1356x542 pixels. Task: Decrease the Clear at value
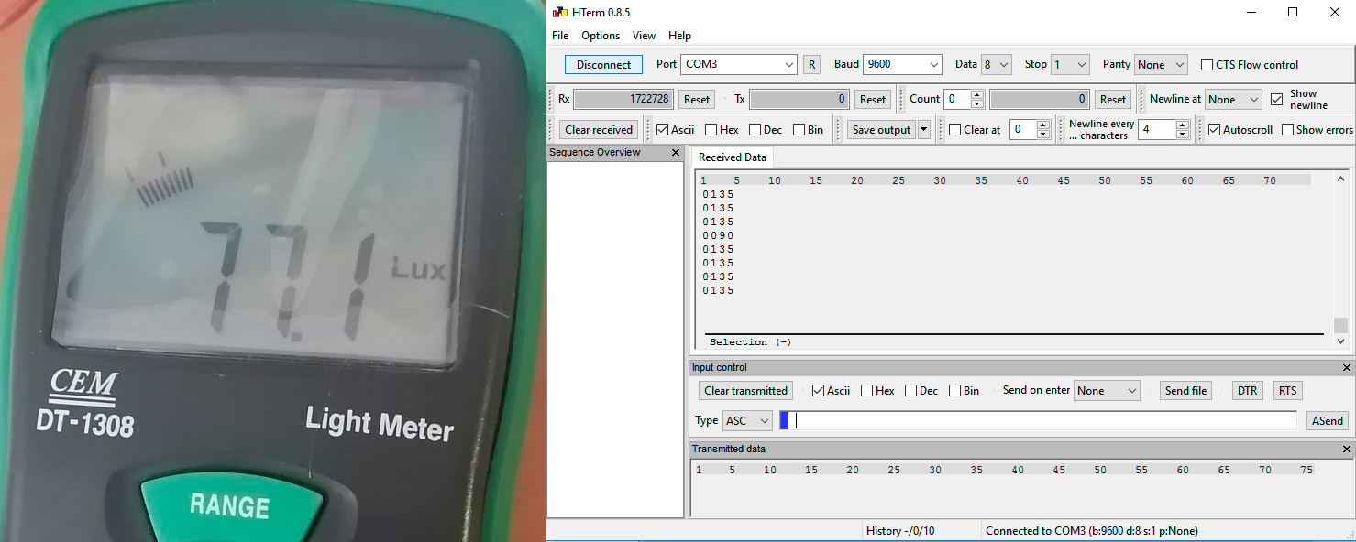click(x=1042, y=135)
